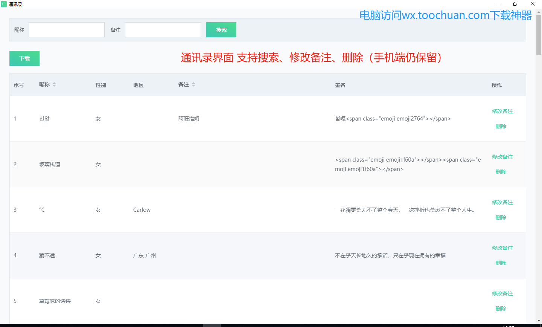Select the remark cell 阿旺措姆
Viewport: 542px width, 327px height.
189,119
